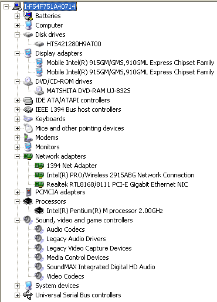Select SoundMAX Integrated Digital HD Audio device

click(x=101, y=267)
